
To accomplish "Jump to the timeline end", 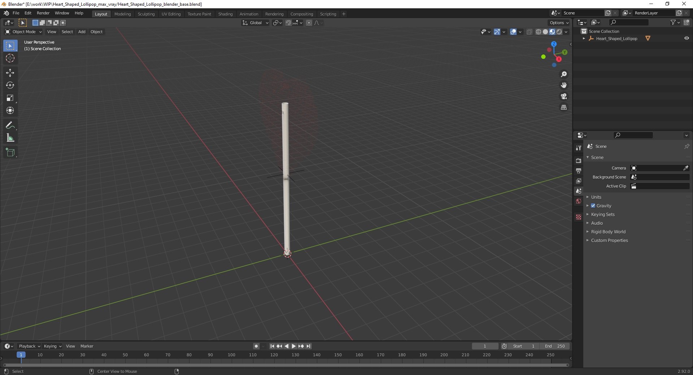I will (308, 346).
